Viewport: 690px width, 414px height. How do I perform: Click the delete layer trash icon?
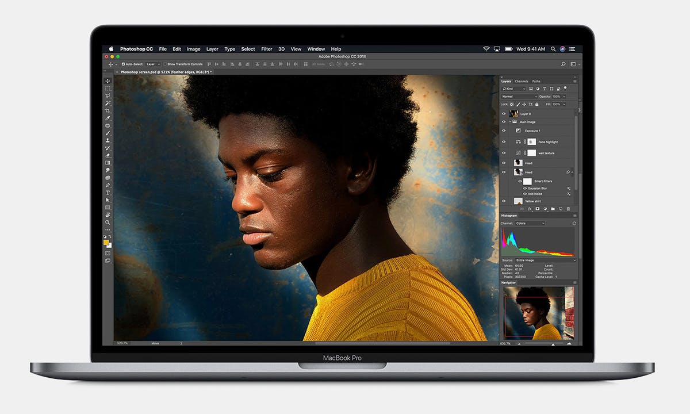pos(569,209)
